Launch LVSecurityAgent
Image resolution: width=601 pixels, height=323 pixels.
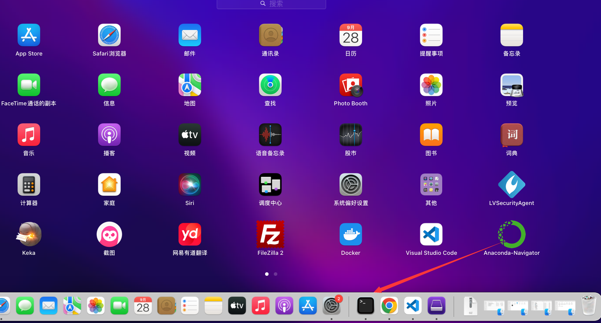(x=512, y=184)
